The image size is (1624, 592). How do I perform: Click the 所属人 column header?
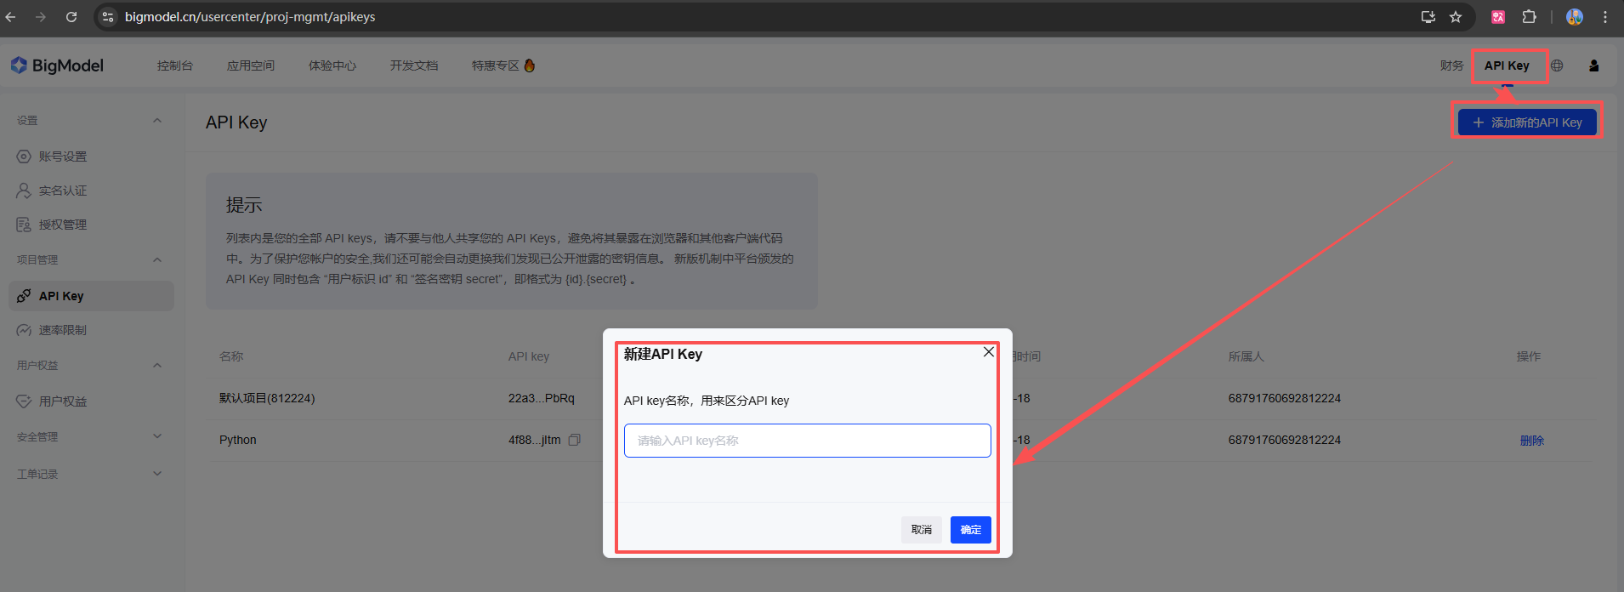tap(1246, 356)
